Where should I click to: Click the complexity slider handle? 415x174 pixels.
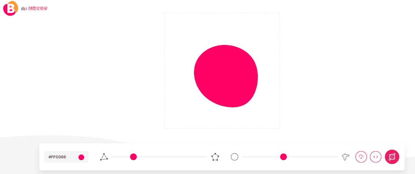[133, 157]
